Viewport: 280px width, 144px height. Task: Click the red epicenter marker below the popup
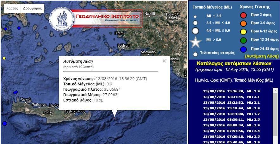115,119
